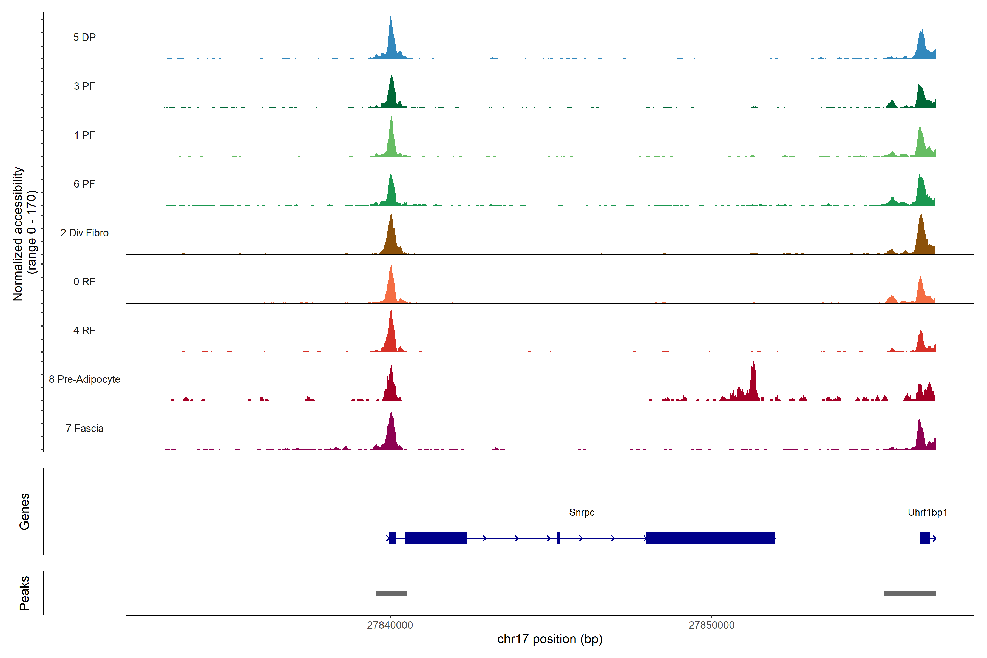Viewport: 987px width, 658px height.
Task: Click the large last exon of Snrpc
Action: click(710, 538)
